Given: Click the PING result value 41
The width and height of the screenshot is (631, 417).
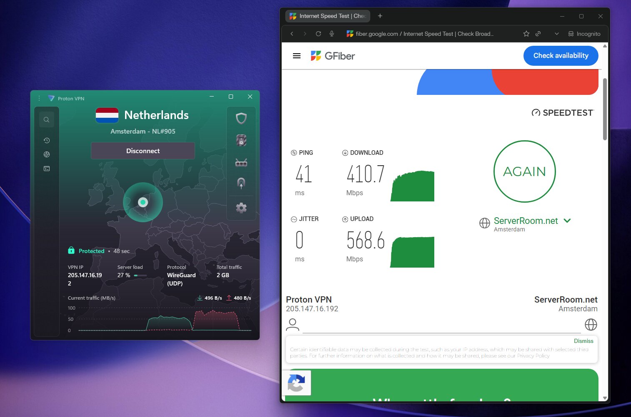Looking at the screenshot, I should pyautogui.click(x=304, y=174).
